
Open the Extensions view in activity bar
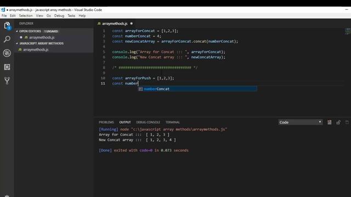[x=7, y=67]
